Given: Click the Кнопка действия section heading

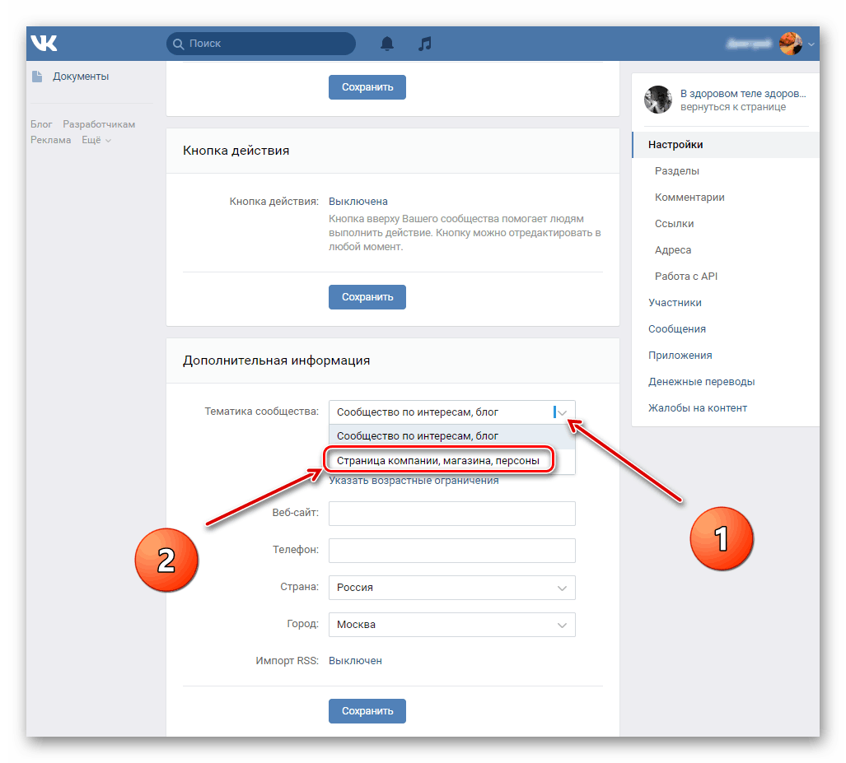Looking at the screenshot, I should click(236, 151).
